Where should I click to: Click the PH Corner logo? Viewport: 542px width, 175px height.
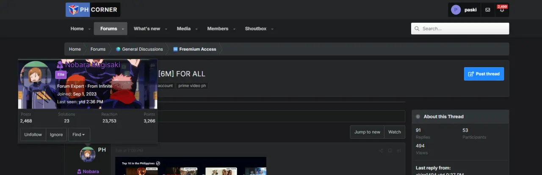click(x=93, y=10)
